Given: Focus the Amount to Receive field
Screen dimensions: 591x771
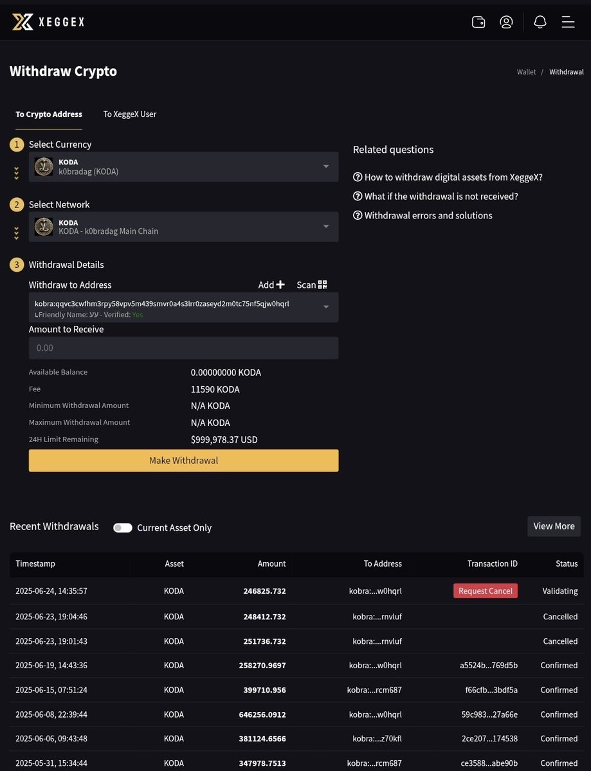Looking at the screenshot, I should pyautogui.click(x=183, y=348).
